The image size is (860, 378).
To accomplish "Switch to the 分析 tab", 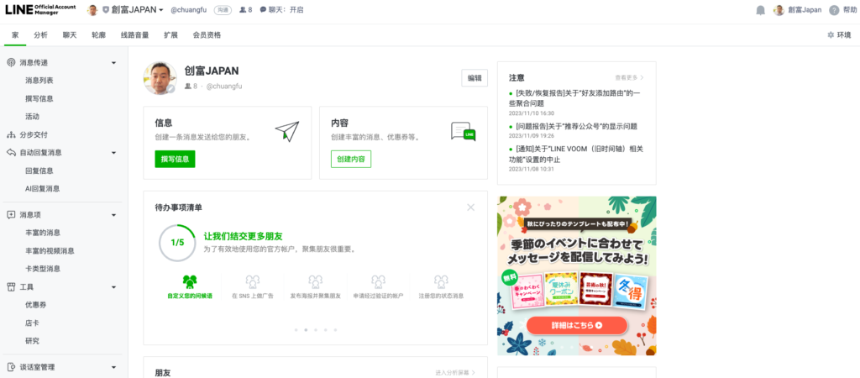I will point(40,35).
